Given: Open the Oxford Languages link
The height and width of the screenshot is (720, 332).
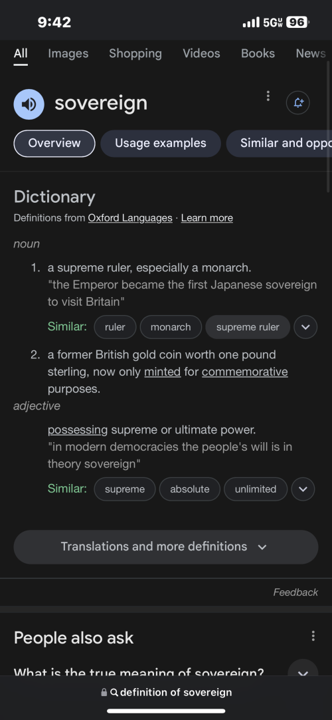Looking at the screenshot, I should (130, 217).
